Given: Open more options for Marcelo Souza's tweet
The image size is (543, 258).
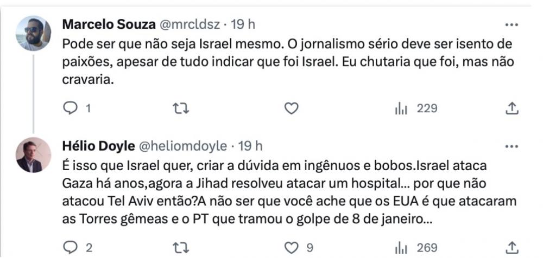Looking at the screenshot, I should [512, 25].
